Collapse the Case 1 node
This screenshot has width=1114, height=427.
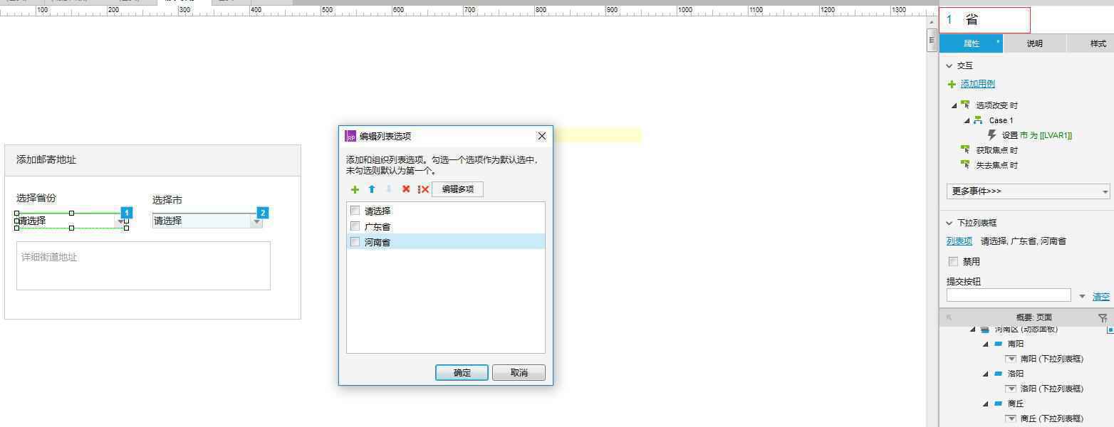click(x=967, y=120)
